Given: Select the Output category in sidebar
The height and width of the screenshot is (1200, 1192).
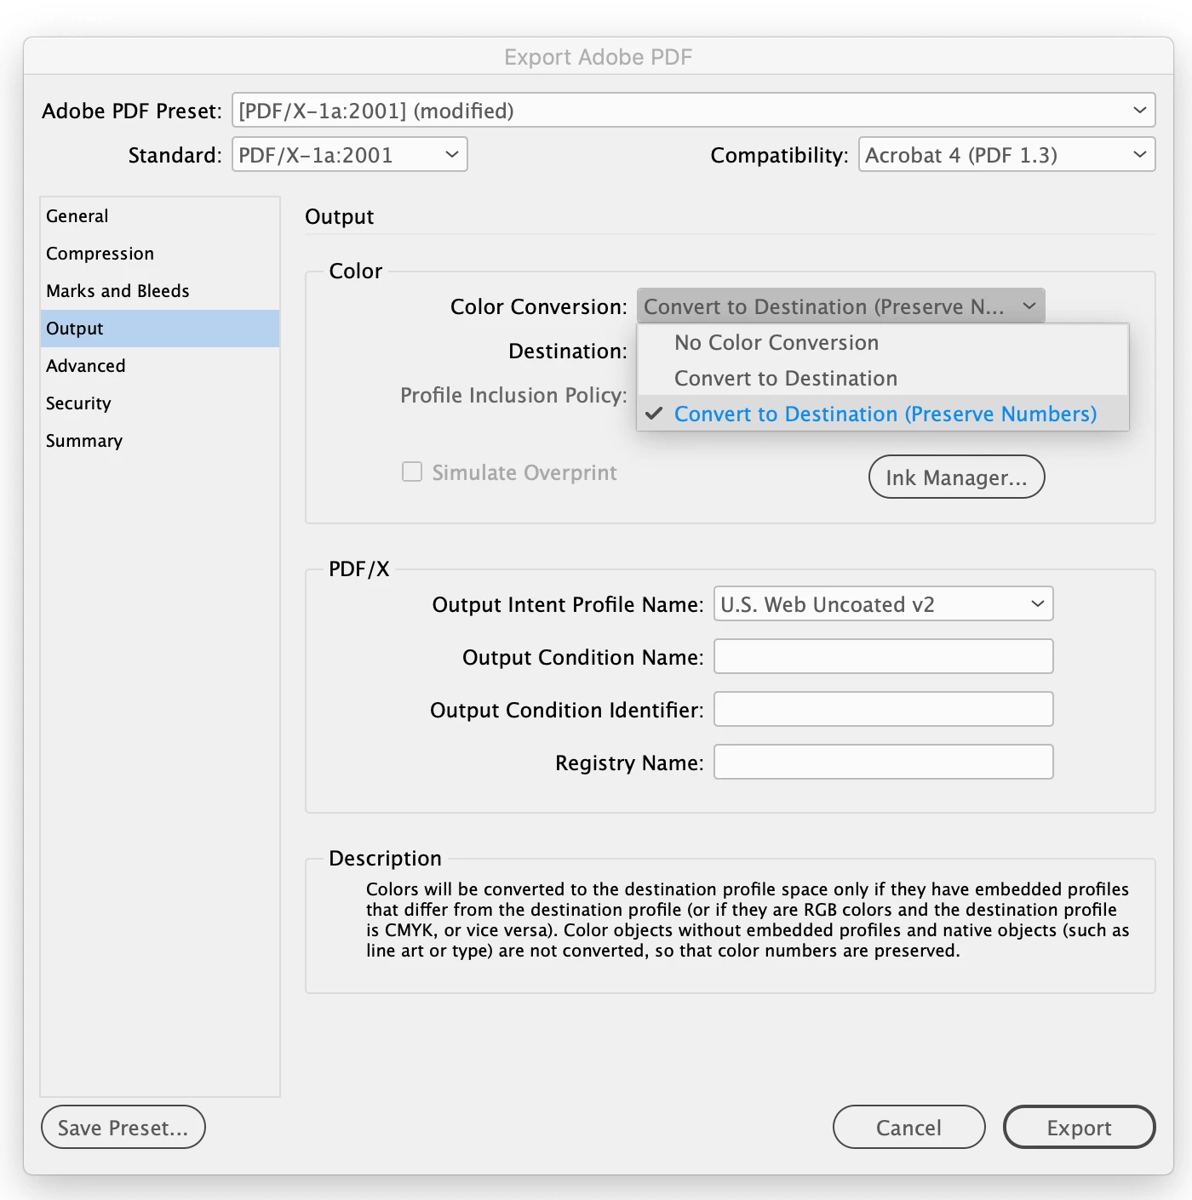Looking at the screenshot, I should (x=160, y=329).
